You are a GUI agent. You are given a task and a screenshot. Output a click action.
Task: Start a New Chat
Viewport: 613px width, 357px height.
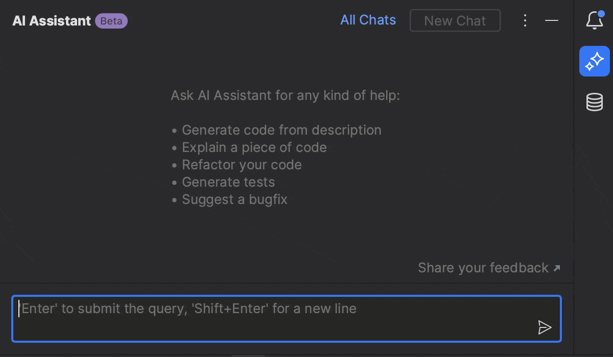click(455, 21)
